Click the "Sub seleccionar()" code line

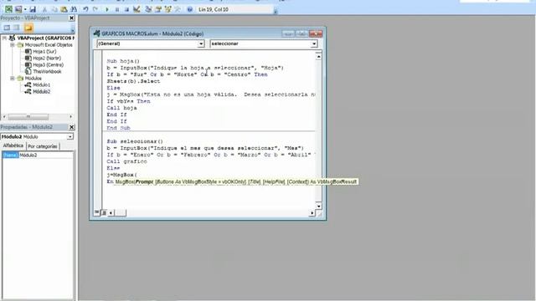coord(135,141)
